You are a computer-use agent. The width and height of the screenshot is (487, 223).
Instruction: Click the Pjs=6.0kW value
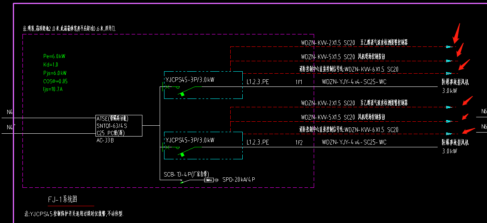55,73
